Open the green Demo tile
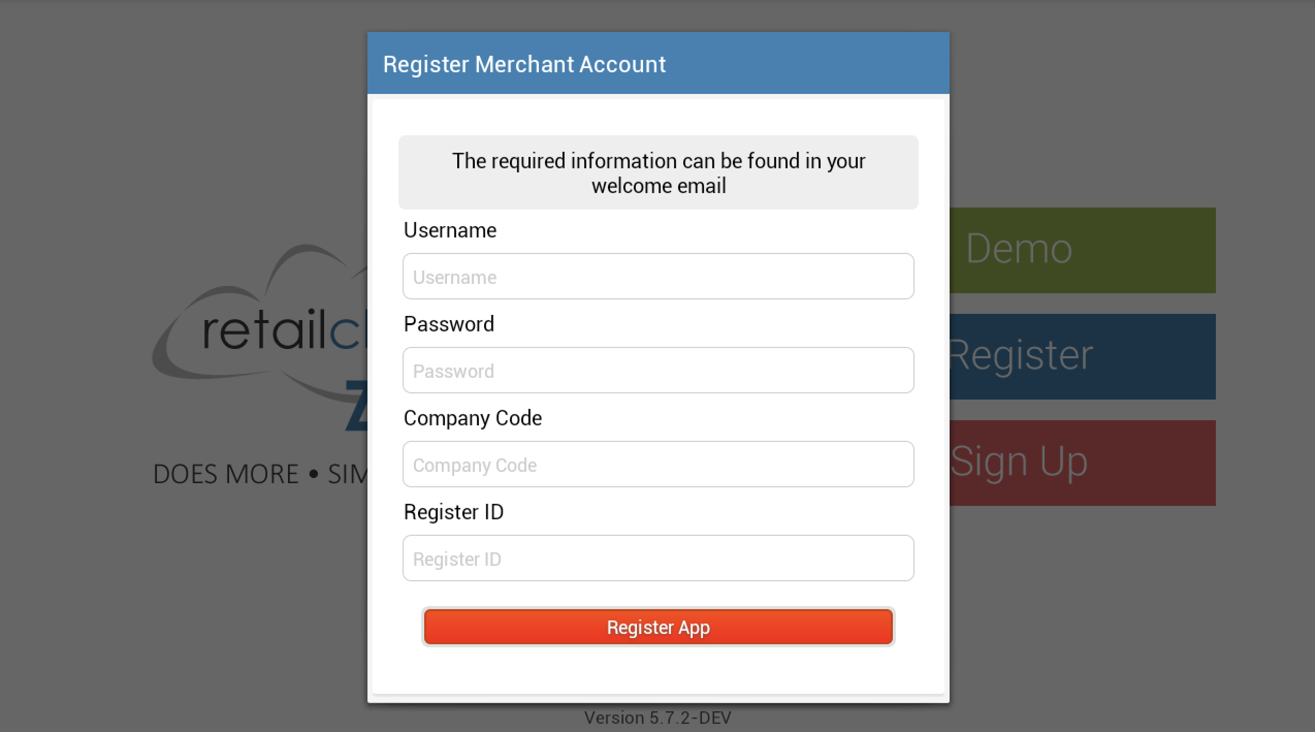 pyautogui.click(x=1082, y=250)
